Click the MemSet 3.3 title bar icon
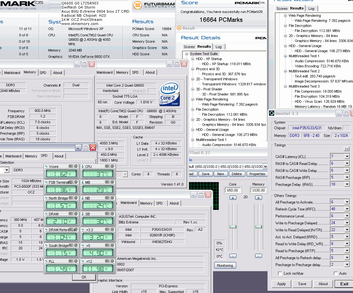The height and width of the screenshot is (293, 353). [x=272, y=113]
